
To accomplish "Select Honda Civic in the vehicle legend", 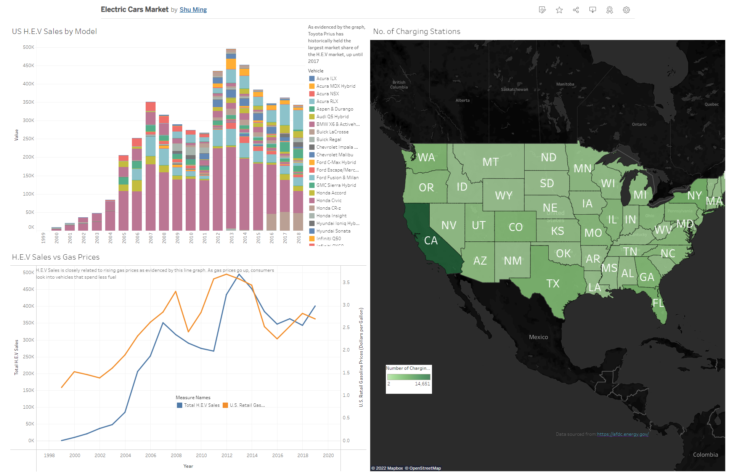I will point(329,201).
